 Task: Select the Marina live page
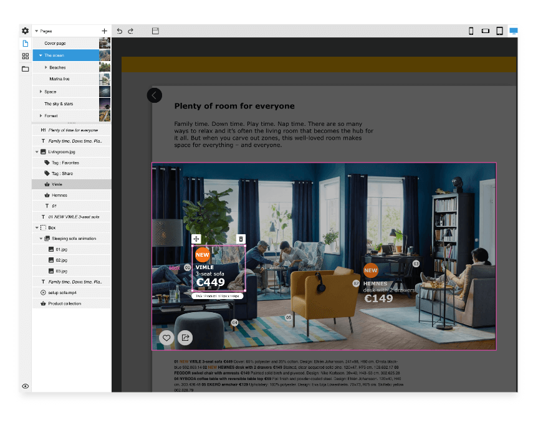pyautogui.click(x=66, y=79)
